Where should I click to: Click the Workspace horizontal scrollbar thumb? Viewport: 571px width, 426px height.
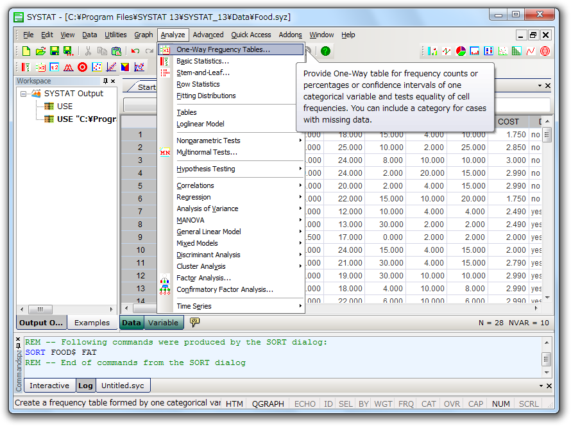pos(40,309)
